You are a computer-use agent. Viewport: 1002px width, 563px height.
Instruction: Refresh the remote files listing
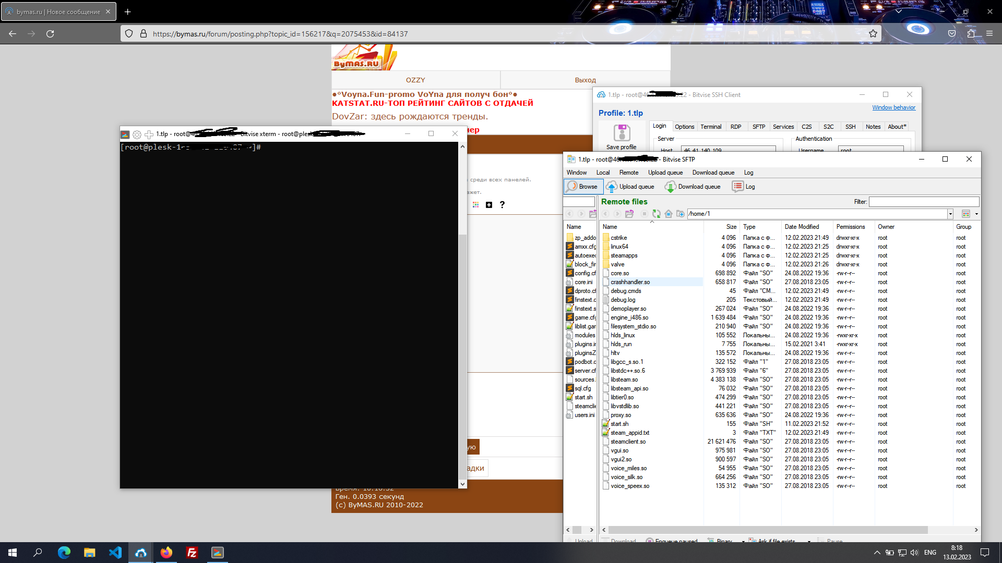(657, 214)
